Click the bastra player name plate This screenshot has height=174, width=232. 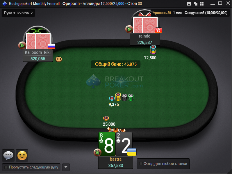coord(116,162)
